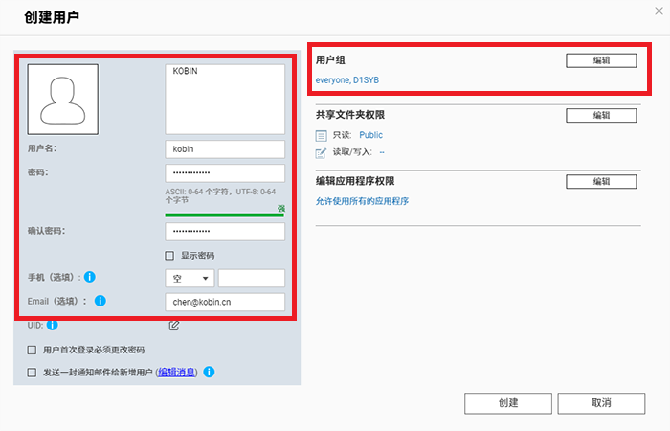670x431 pixels.
Task: Click the UID: label
Action: [35, 325]
